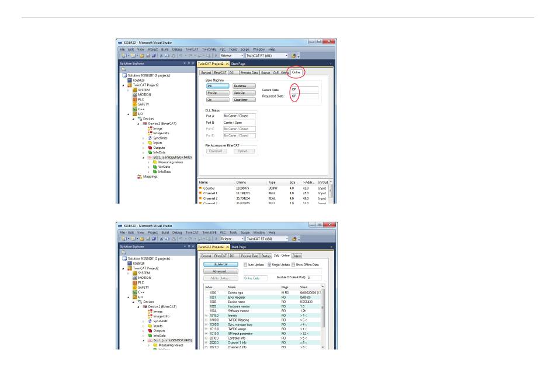Viewport: 555px width, 388px height.
Task: Click Current State field showing OP
Action: [304, 89]
